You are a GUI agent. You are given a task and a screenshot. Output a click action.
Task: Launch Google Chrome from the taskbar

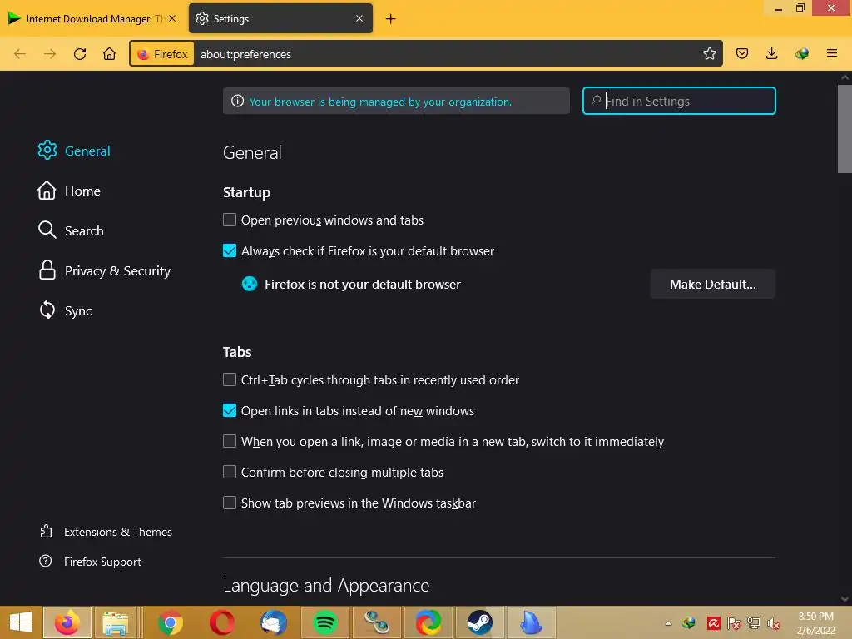click(x=170, y=622)
